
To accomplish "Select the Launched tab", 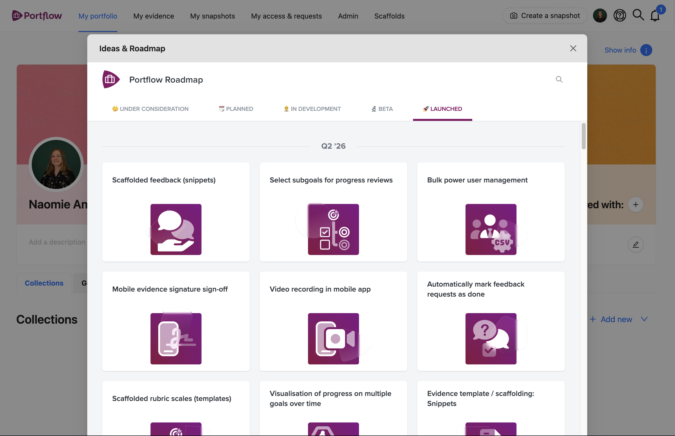I will click(442, 109).
